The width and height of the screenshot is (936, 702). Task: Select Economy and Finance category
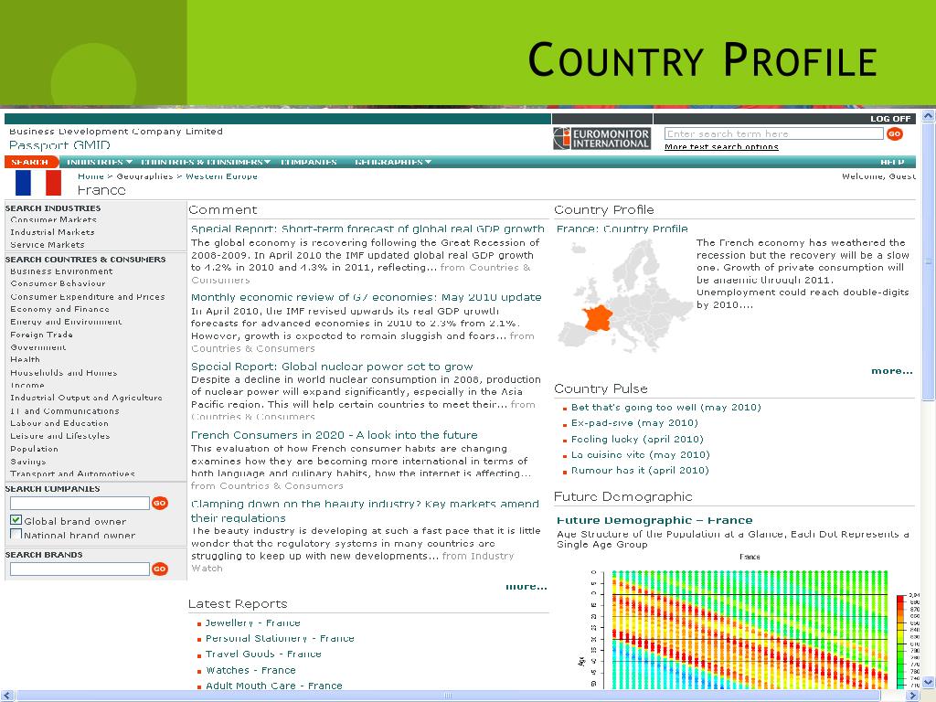coord(59,309)
